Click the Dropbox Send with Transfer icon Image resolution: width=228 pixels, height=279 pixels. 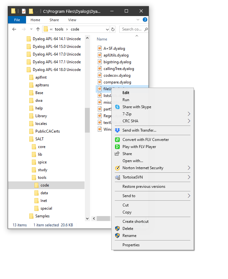click(117, 130)
